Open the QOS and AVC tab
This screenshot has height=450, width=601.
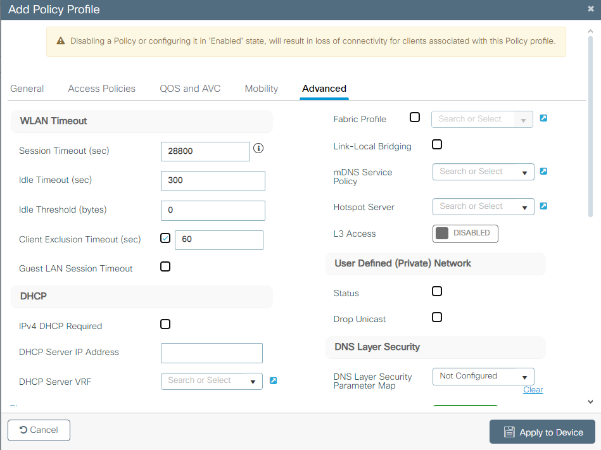190,89
